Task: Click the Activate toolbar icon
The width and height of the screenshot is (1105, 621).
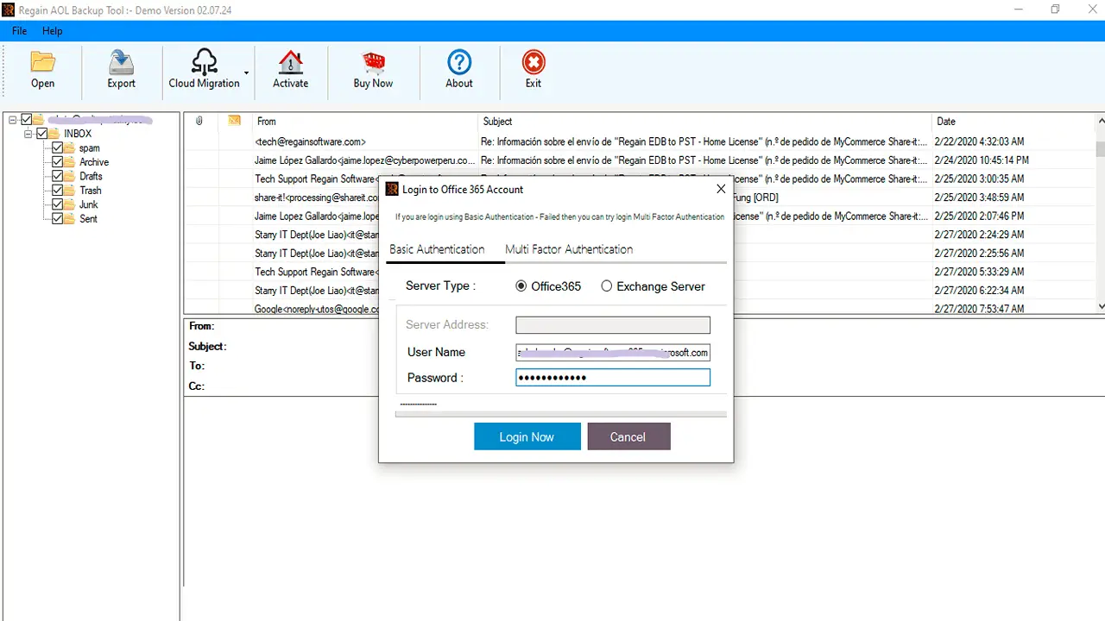Action: click(290, 62)
